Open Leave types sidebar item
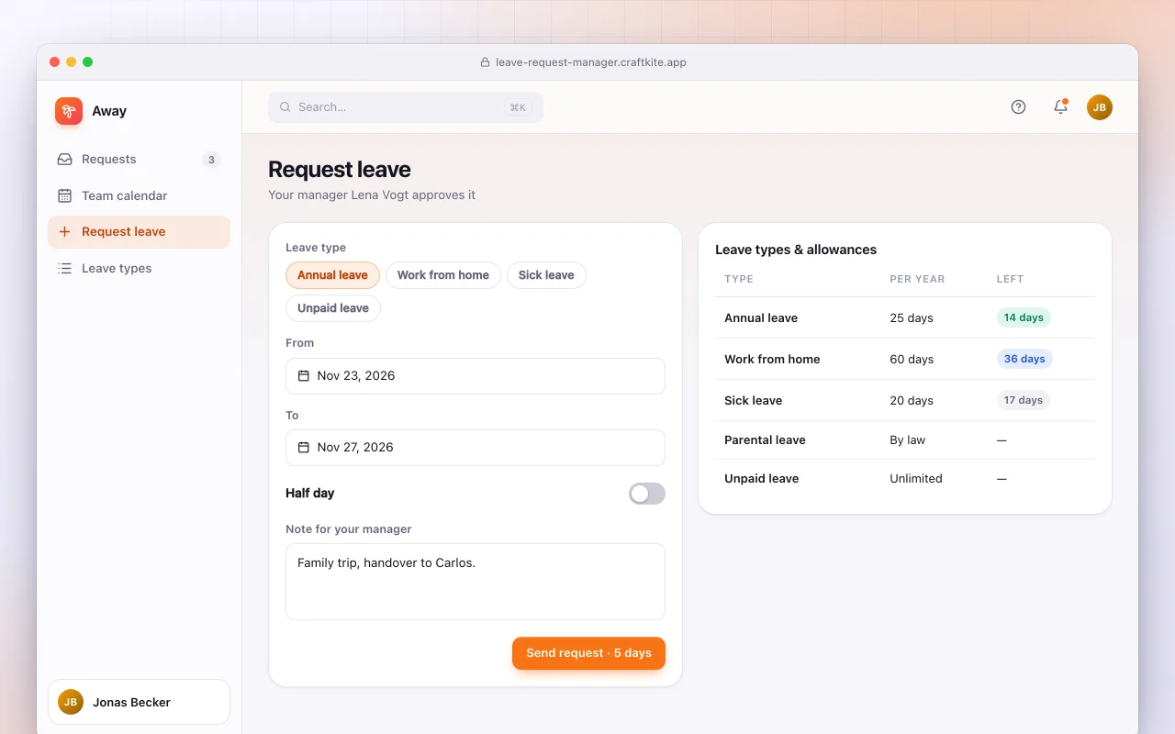 tap(139, 269)
